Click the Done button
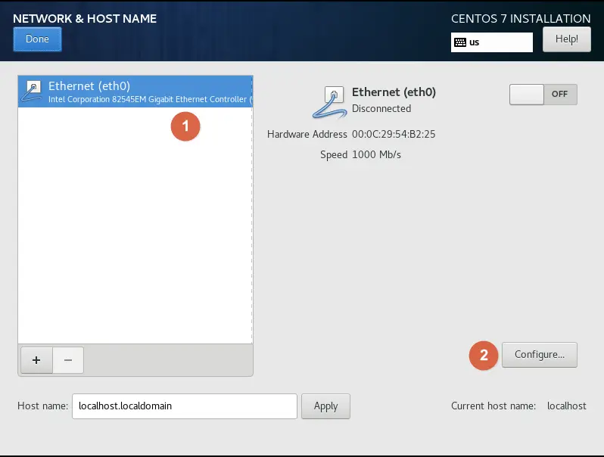The image size is (604, 457). (x=37, y=39)
